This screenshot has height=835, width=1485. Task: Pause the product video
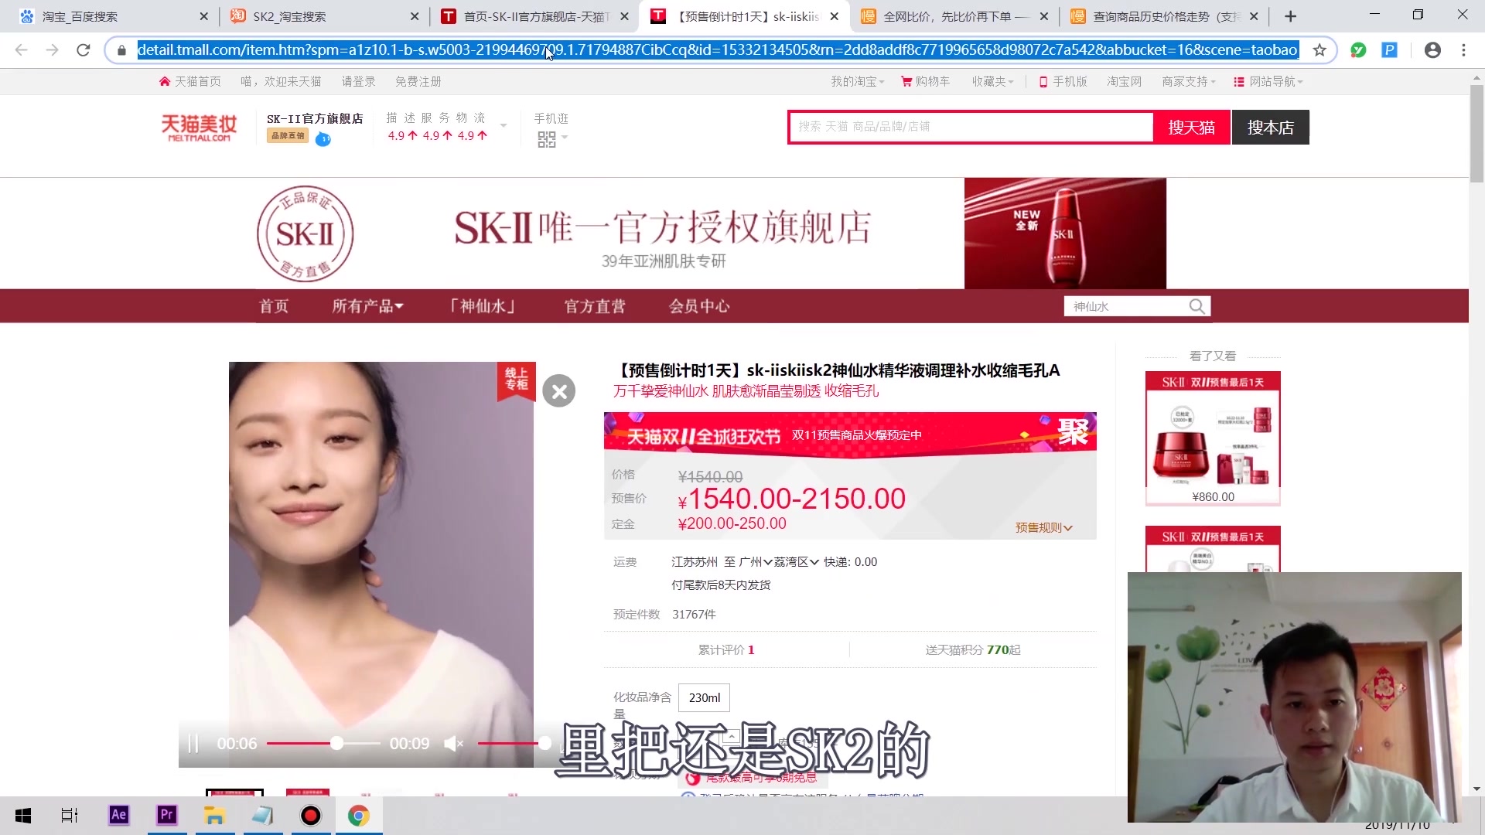click(x=193, y=744)
